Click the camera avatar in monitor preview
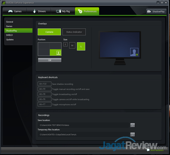Screen dimensions: 170x155 click(134, 52)
